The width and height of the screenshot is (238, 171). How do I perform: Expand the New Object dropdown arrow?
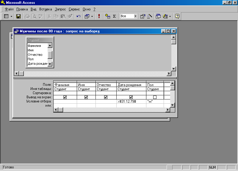[x=170, y=16]
